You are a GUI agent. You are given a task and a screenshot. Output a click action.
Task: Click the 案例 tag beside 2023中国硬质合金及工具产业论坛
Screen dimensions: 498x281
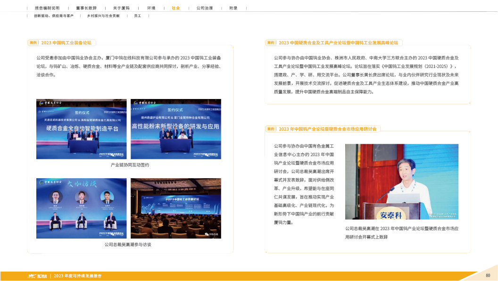point(271,42)
